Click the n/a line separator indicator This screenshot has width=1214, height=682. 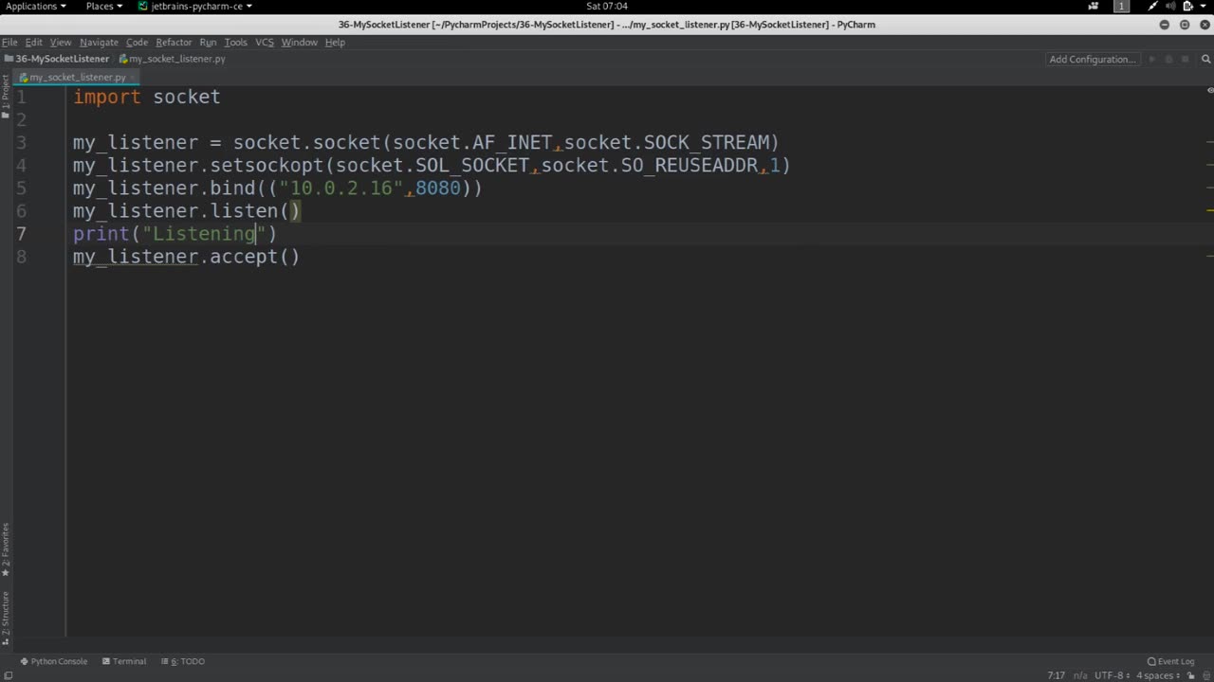(x=1080, y=675)
